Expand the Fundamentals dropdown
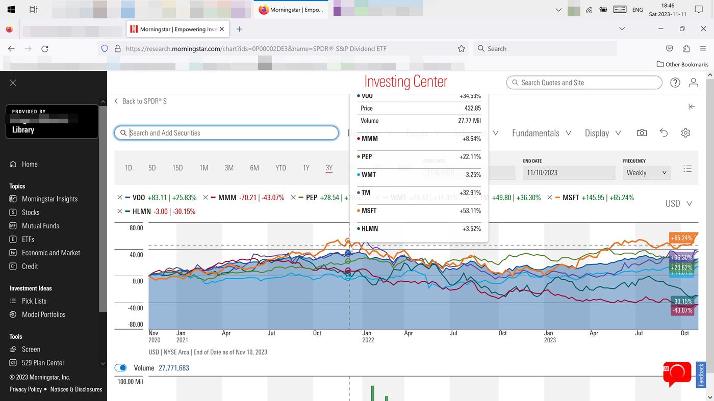 pyautogui.click(x=542, y=133)
